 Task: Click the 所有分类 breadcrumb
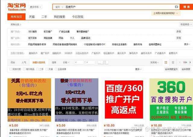point(16,25)
